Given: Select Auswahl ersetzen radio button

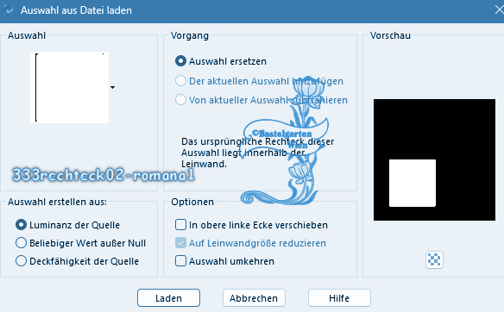Looking at the screenshot, I should click(180, 61).
